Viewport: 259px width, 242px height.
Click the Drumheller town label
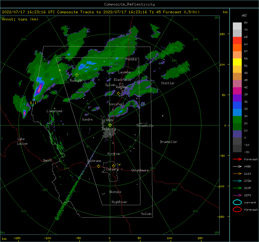click(x=169, y=142)
